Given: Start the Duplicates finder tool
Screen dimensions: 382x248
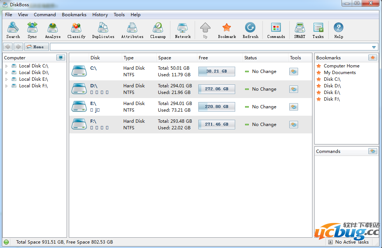Looking at the screenshot, I should (103, 30).
